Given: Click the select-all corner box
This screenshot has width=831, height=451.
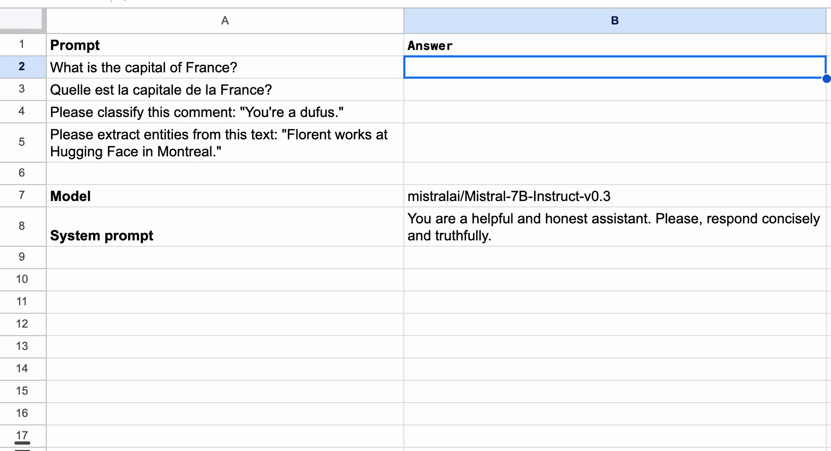Looking at the screenshot, I should pos(21,20).
